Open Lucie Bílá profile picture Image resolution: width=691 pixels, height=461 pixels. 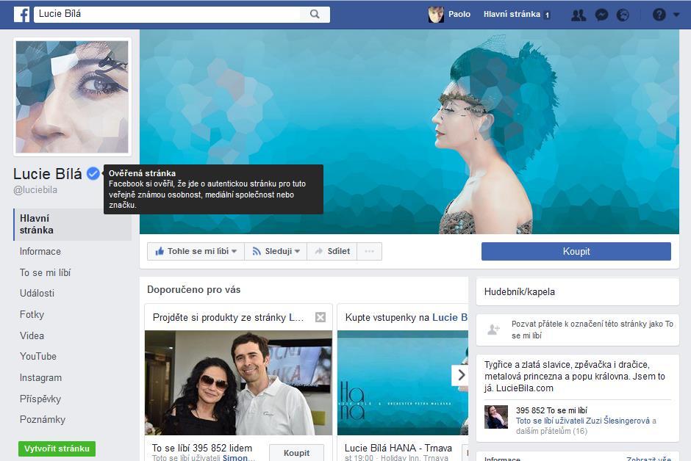(x=72, y=97)
